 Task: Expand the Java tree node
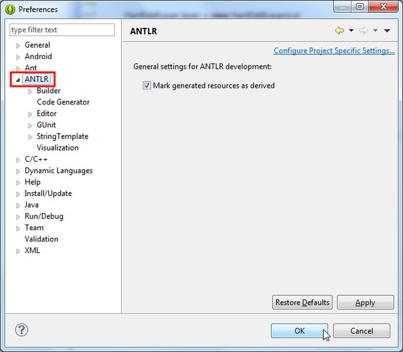pos(18,205)
